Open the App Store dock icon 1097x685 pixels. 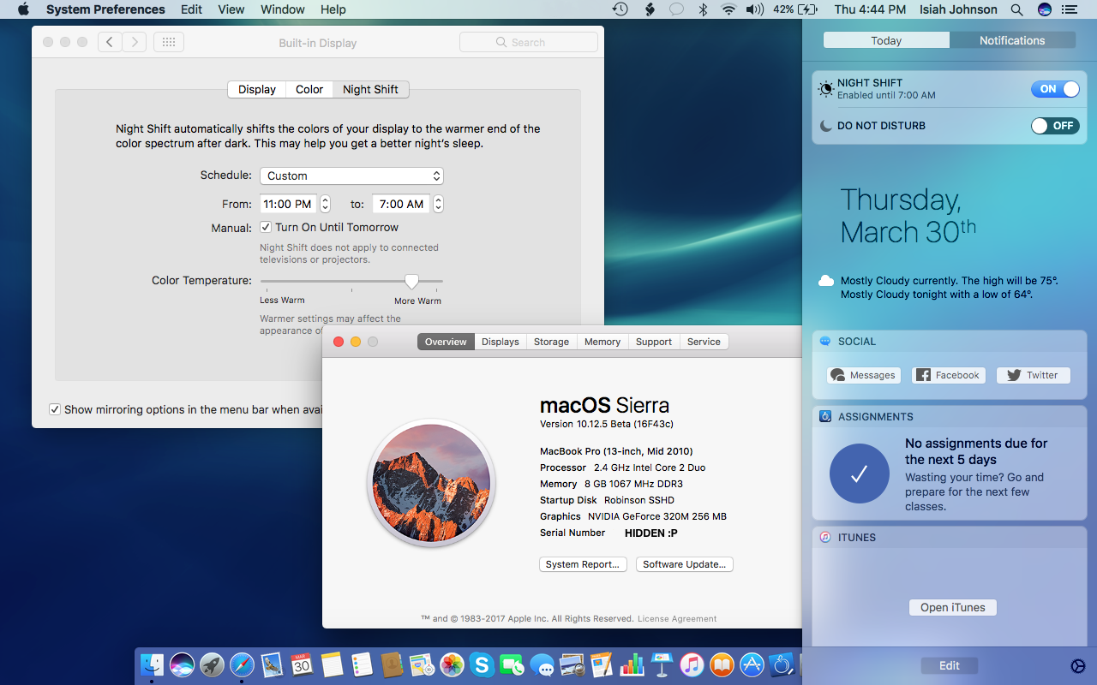coord(752,664)
